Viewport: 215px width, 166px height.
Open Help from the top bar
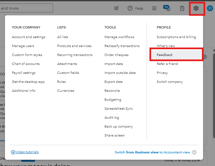(135, 8)
